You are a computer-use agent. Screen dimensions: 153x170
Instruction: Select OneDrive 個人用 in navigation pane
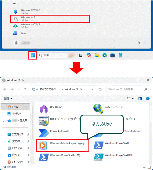click(x=17, y=120)
